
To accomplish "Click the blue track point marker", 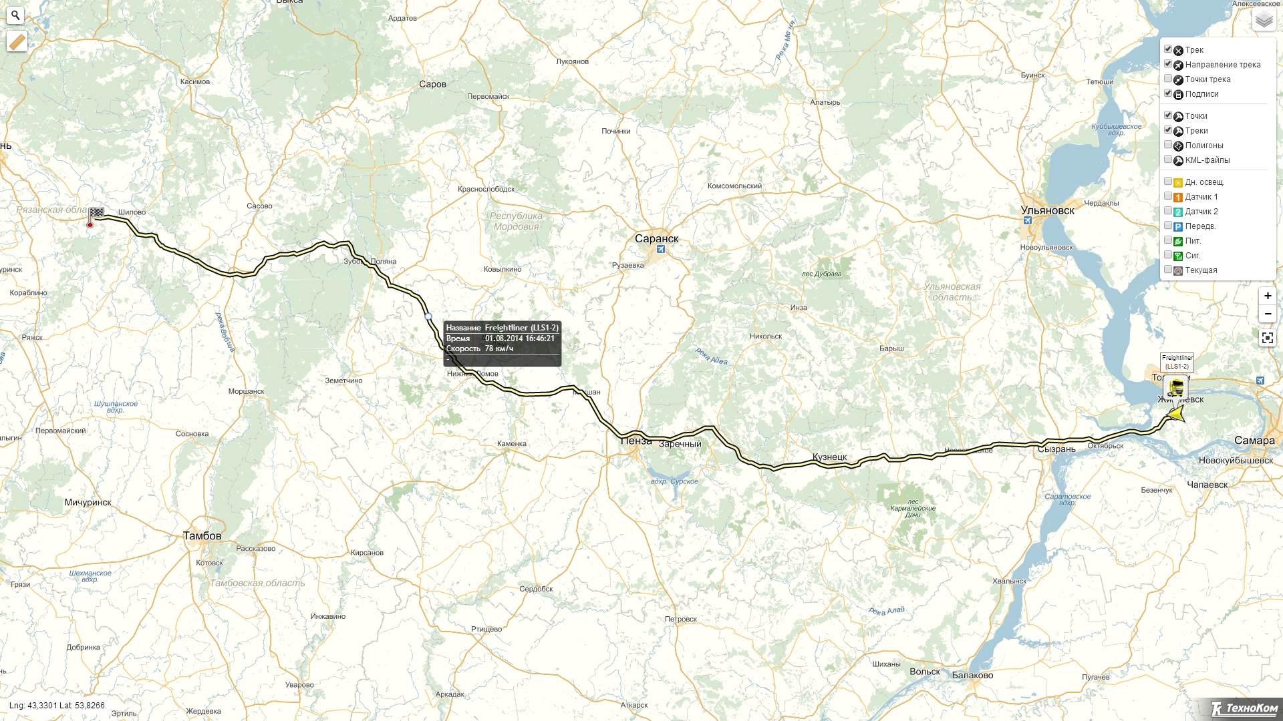I will [428, 316].
